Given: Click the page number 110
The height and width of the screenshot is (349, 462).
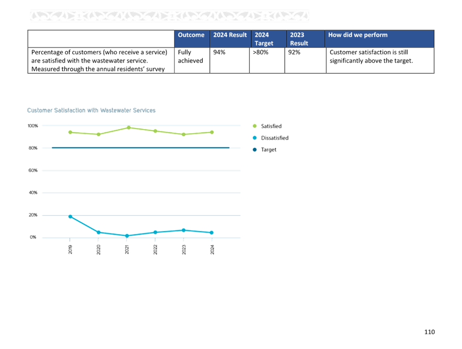Looking at the screenshot, I should (429, 332).
